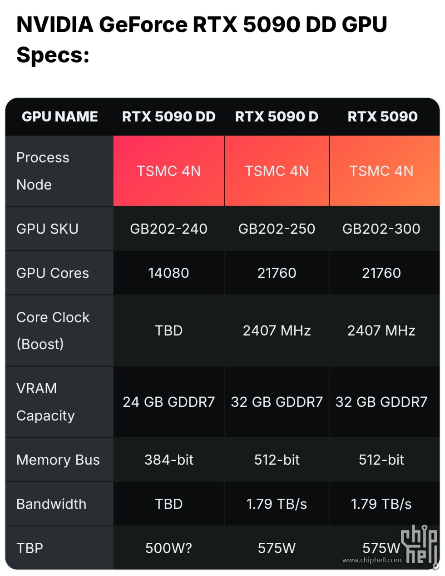Click the NVIDIA GeForce RTX 5090 DD title
The height and width of the screenshot is (576, 445).
click(x=202, y=39)
